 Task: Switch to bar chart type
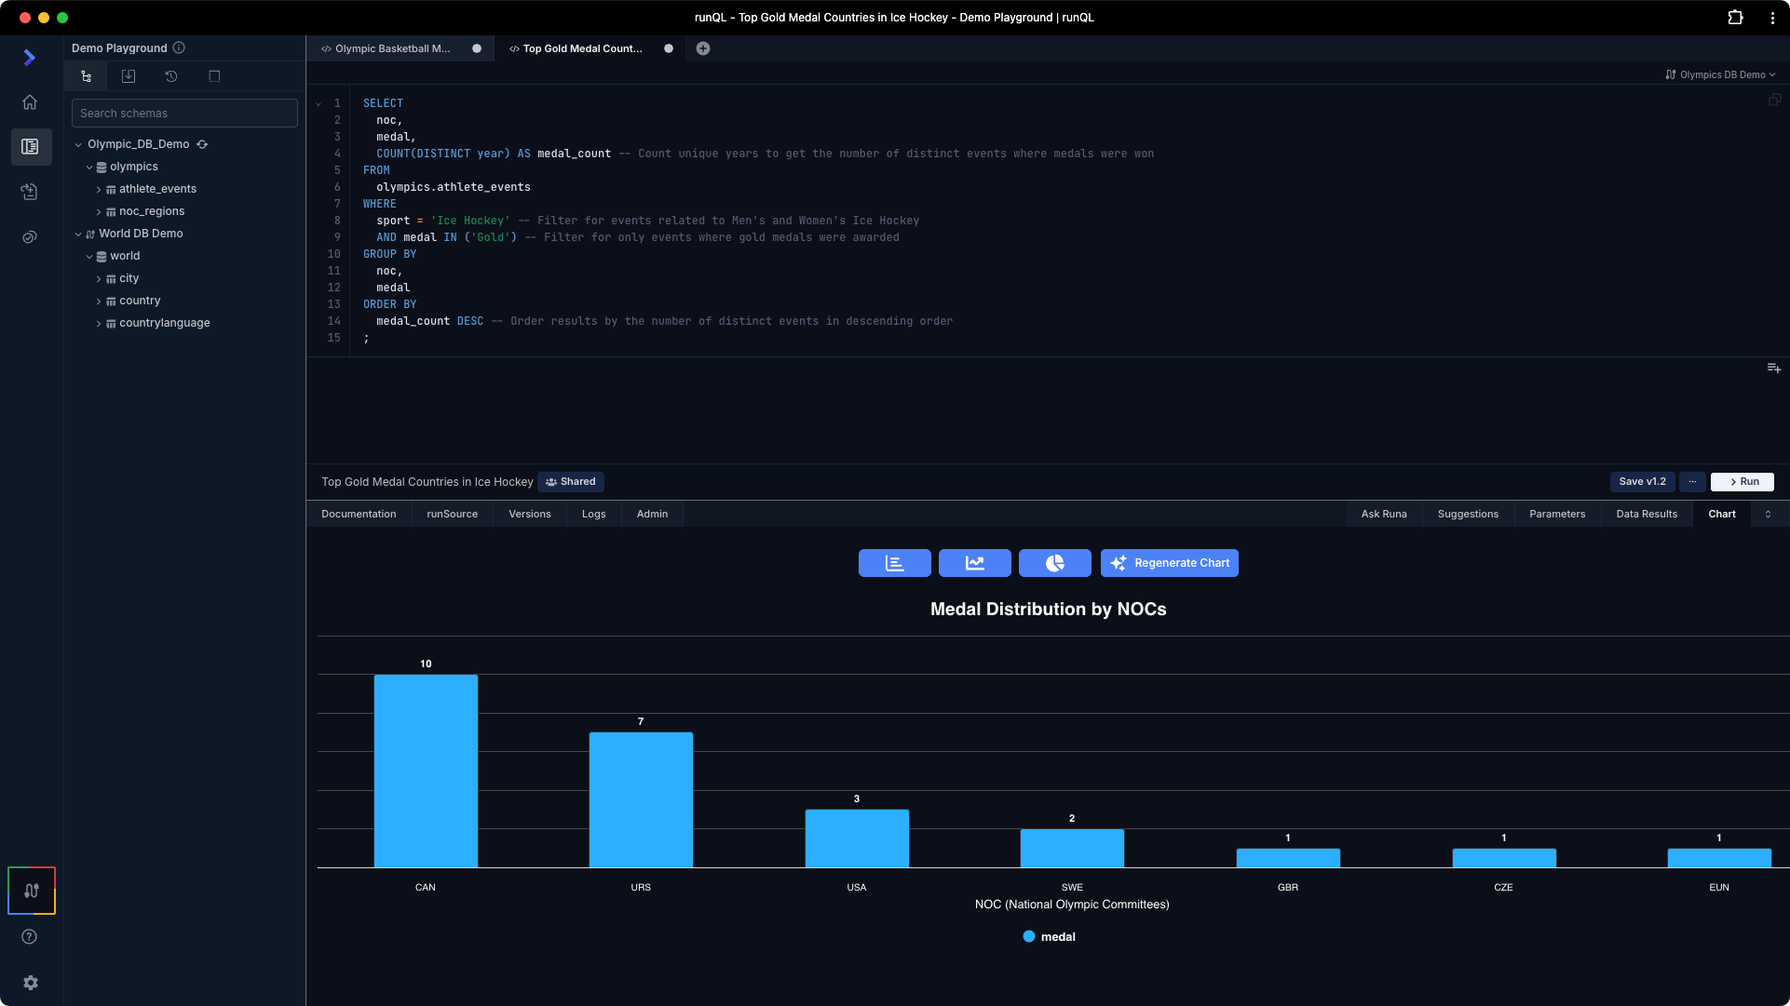tap(894, 563)
